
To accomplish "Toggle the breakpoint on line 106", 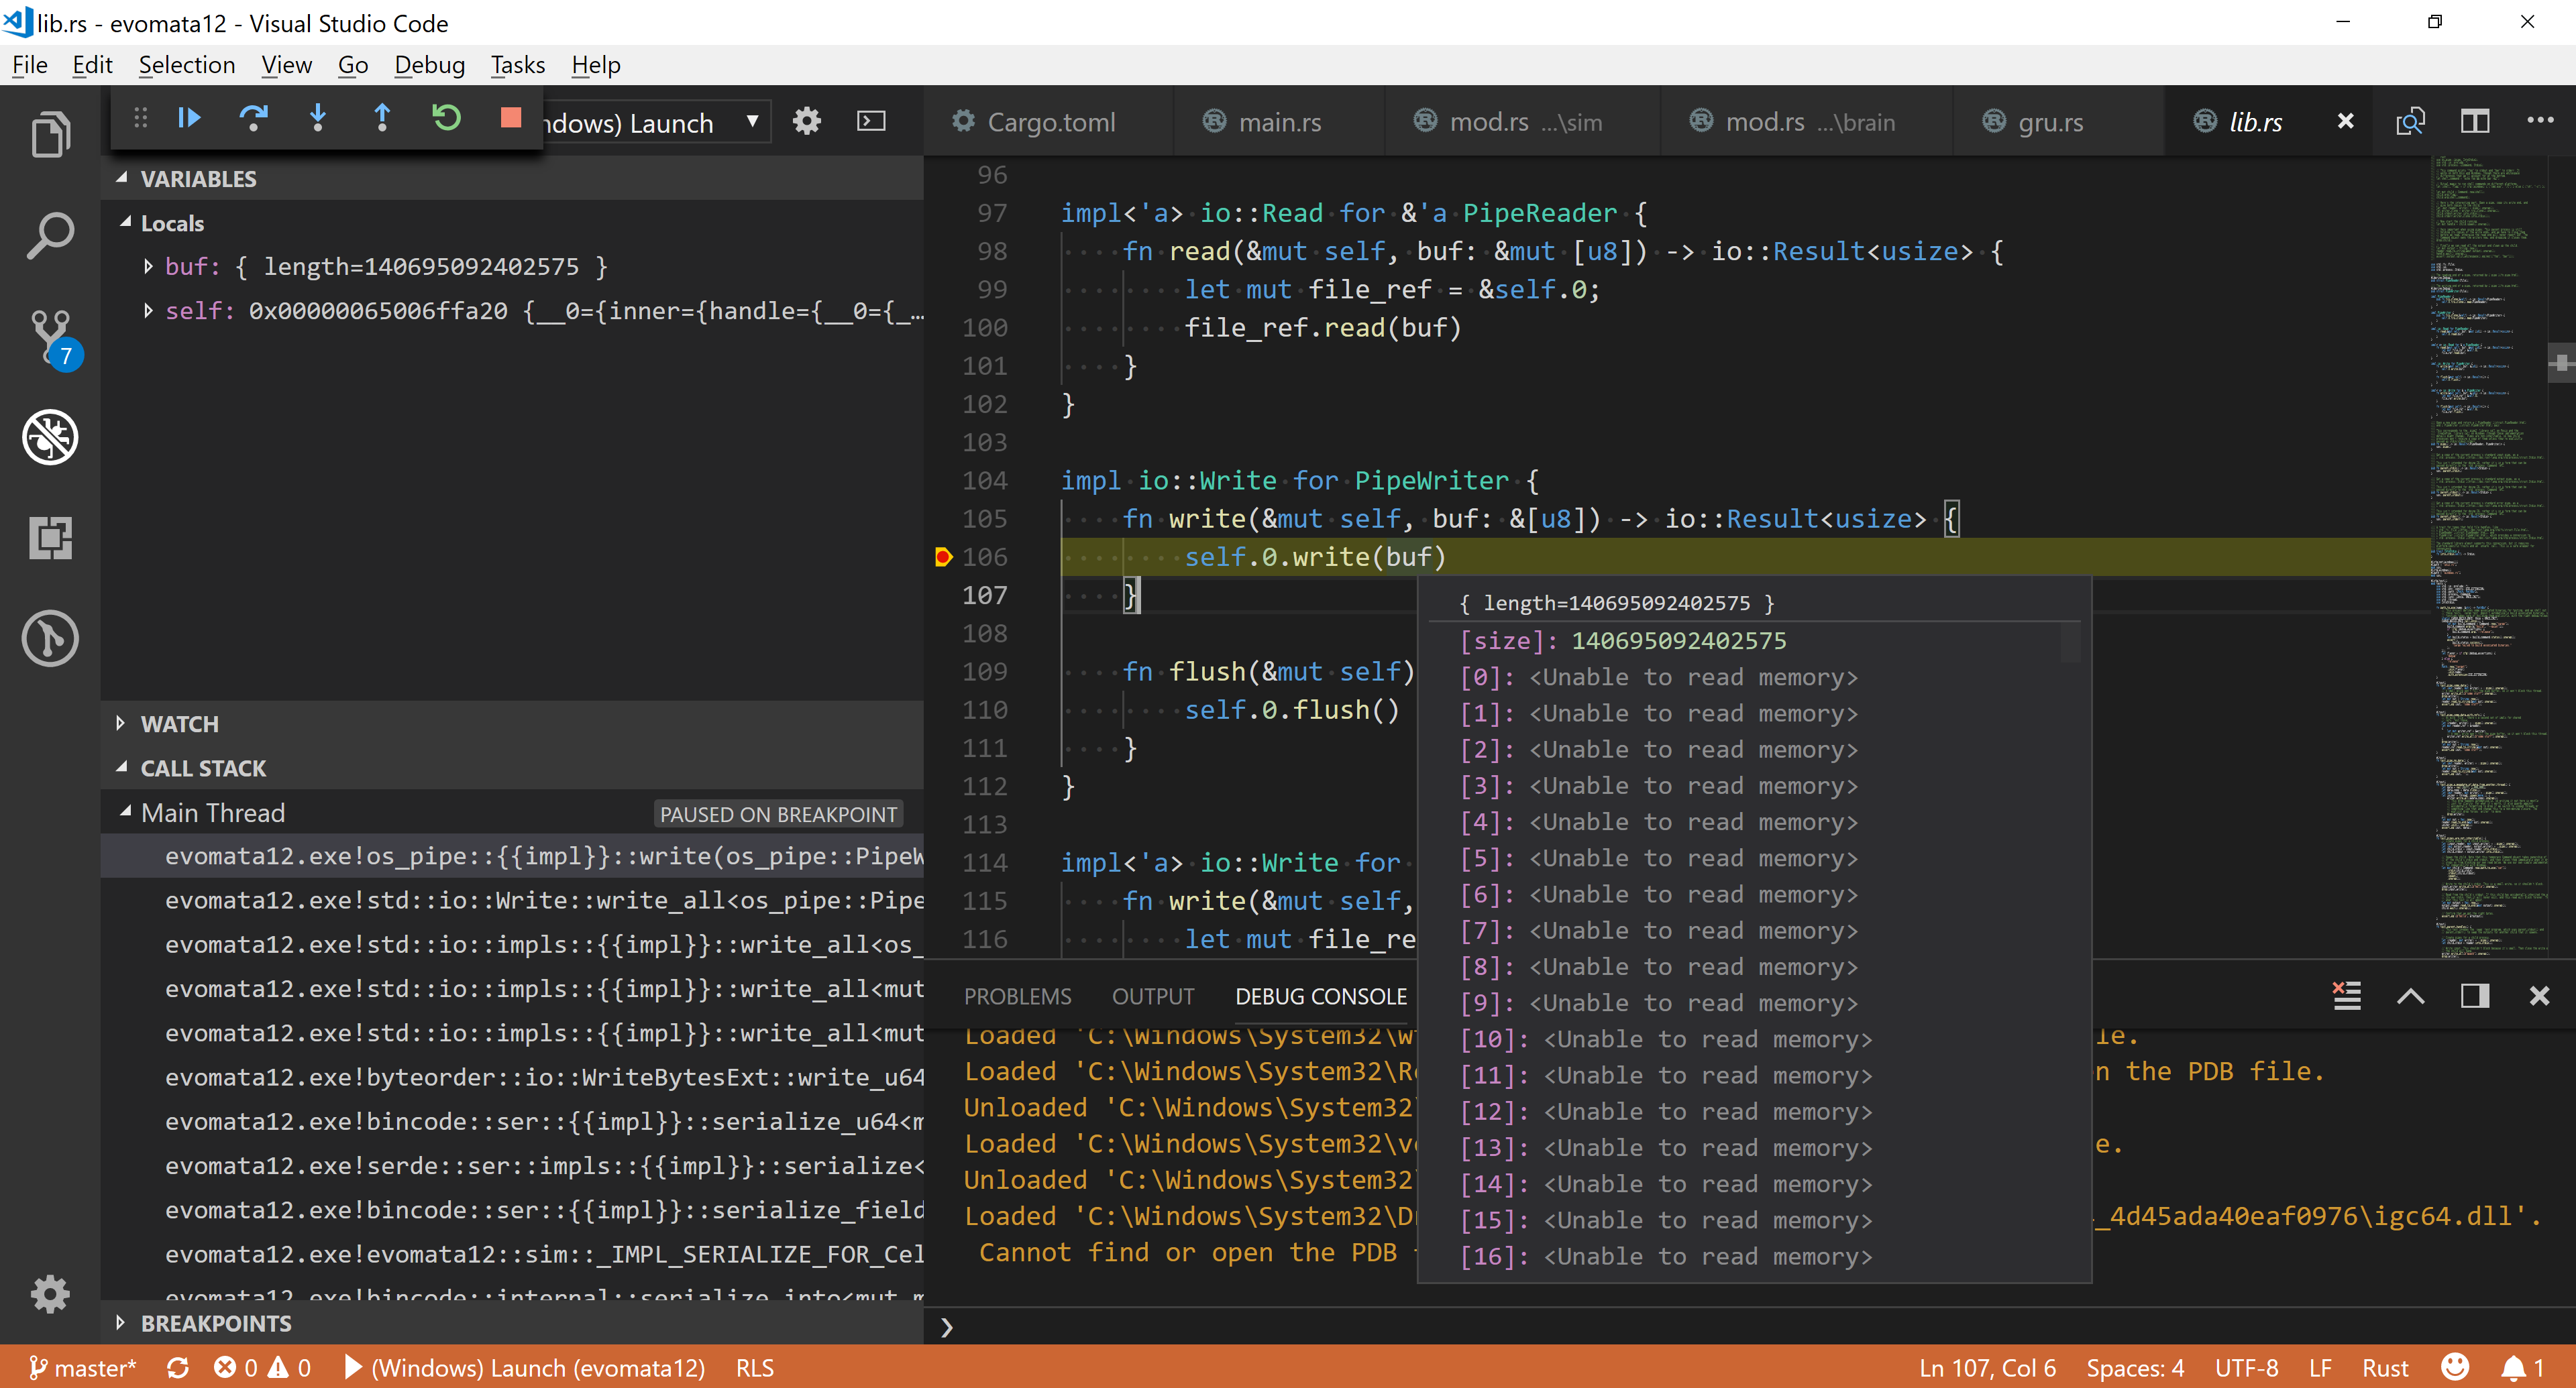I will pos(942,557).
